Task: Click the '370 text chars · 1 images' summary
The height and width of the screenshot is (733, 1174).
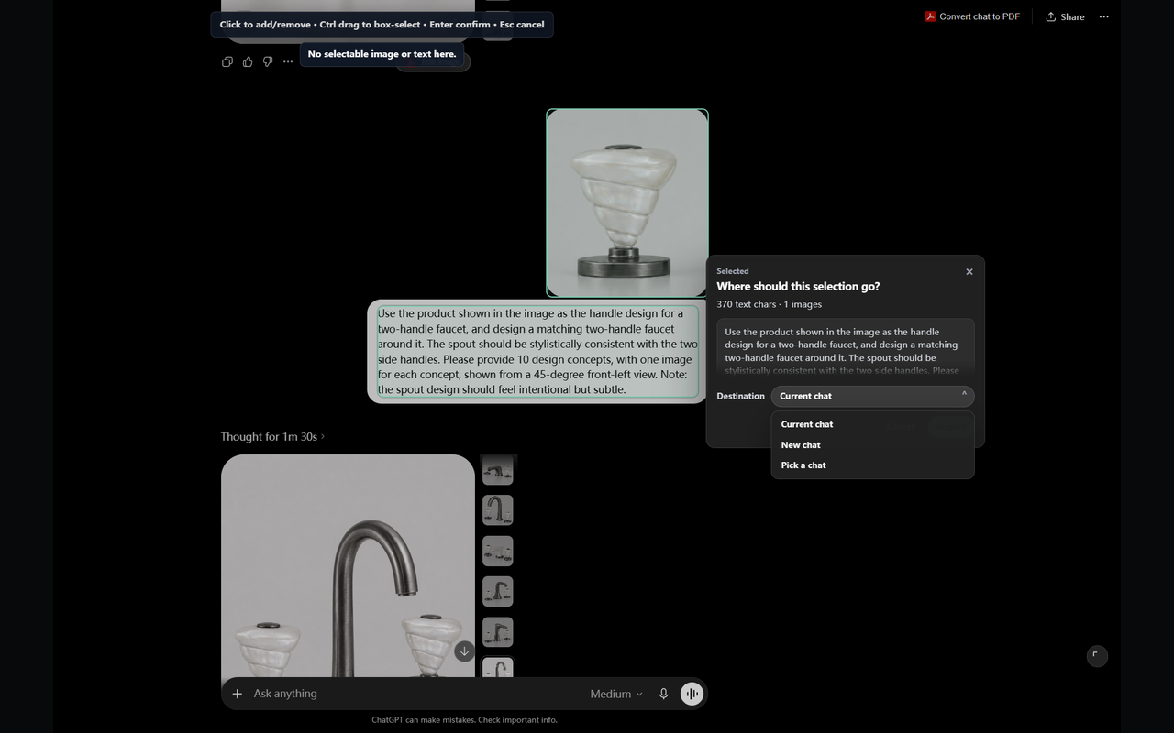Action: 770,304
